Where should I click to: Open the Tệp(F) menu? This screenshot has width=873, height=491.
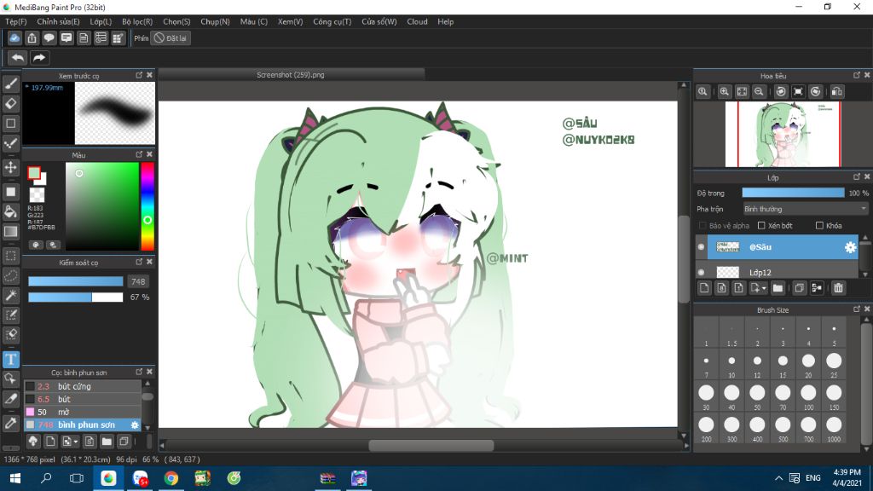[16, 21]
